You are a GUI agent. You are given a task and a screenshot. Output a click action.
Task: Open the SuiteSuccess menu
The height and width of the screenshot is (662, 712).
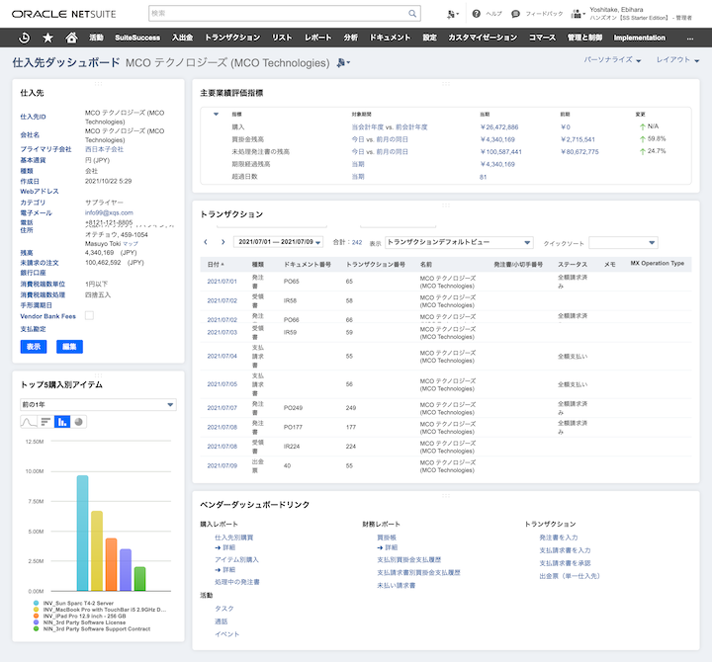pyautogui.click(x=137, y=38)
